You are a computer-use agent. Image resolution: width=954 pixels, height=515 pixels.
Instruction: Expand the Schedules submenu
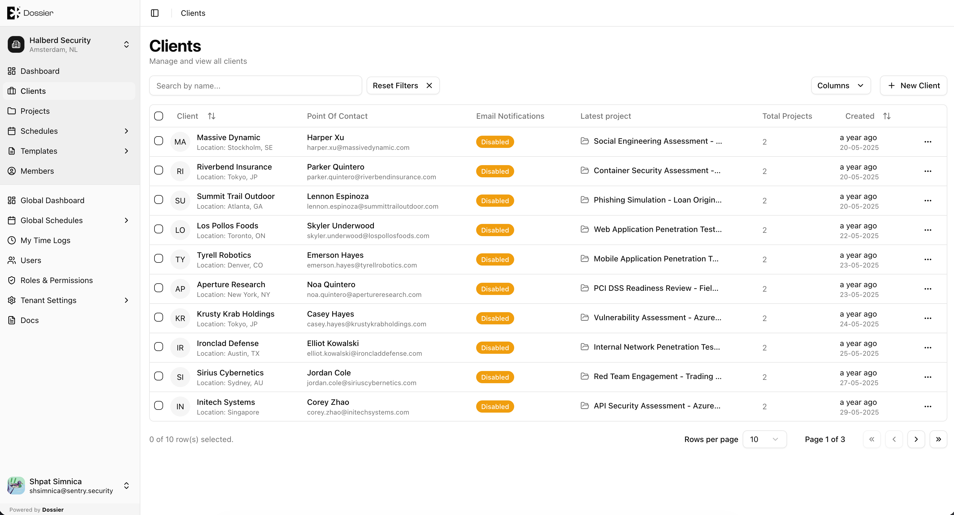tap(126, 131)
